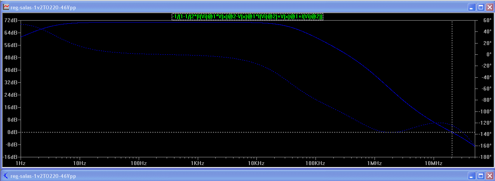Click the 100Hz frequency axis label

tap(139, 163)
